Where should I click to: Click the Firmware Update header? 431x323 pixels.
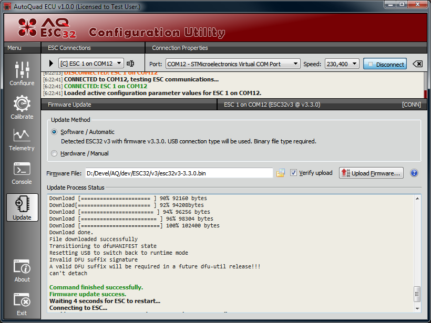pos(69,105)
